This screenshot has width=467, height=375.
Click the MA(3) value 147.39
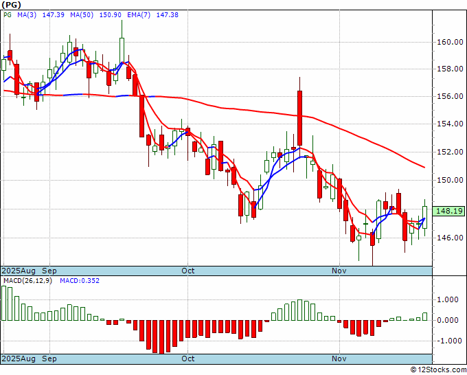(x=54, y=15)
